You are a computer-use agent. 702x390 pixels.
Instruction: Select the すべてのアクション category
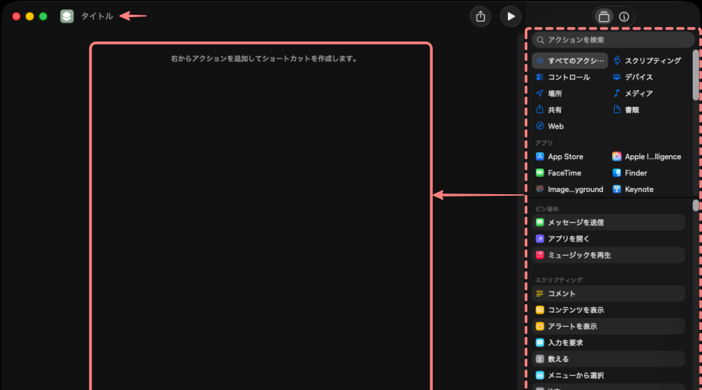click(x=569, y=61)
